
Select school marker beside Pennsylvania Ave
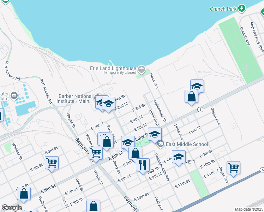click(179, 156)
